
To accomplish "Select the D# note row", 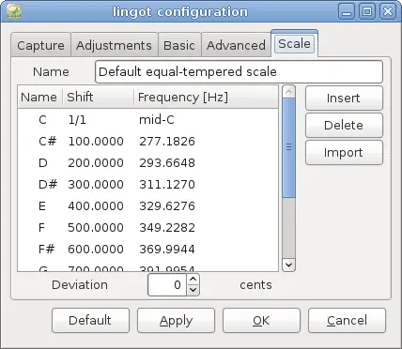I will coord(147,185).
